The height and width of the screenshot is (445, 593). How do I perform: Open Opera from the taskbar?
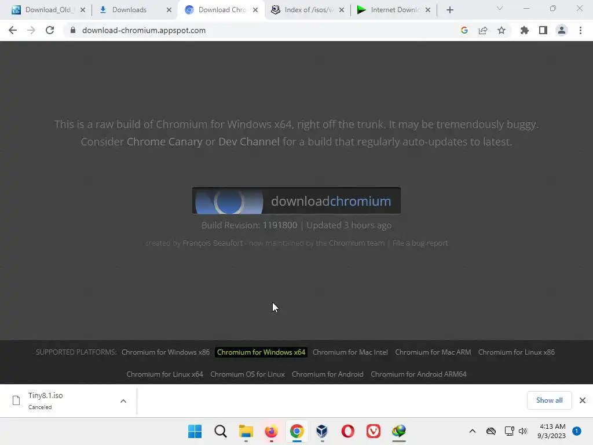(x=348, y=431)
